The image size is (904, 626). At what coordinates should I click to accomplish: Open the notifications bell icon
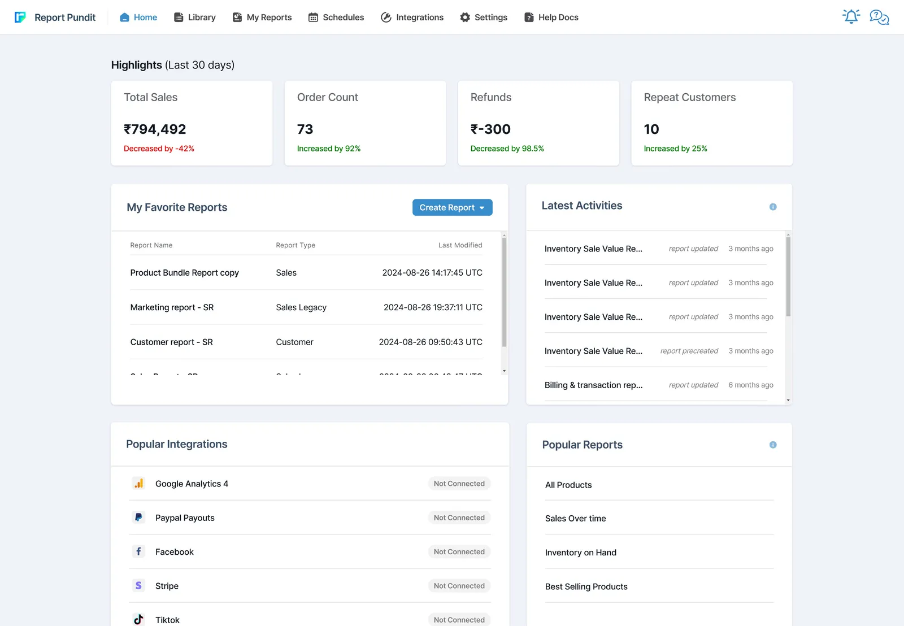(851, 16)
